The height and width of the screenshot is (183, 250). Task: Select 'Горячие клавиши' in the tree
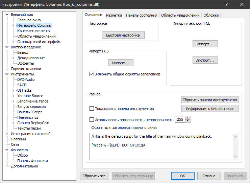(24, 69)
